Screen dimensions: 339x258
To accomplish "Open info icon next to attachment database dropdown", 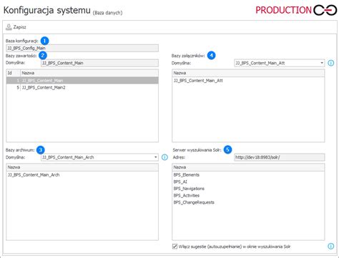I will 331,63.
